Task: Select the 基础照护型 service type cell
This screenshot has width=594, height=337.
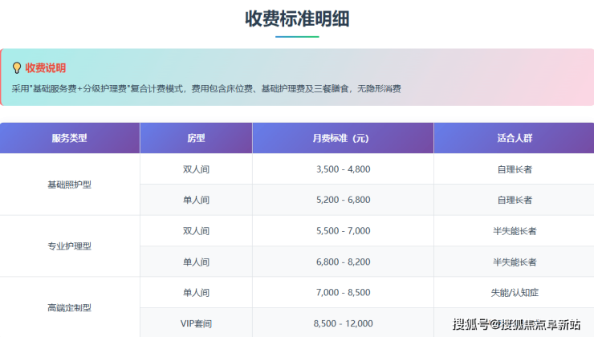Action: (70, 185)
